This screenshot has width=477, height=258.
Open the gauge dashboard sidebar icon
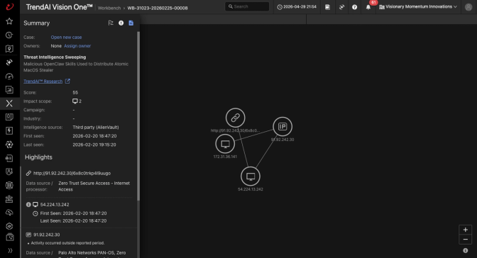pos(9,76)
